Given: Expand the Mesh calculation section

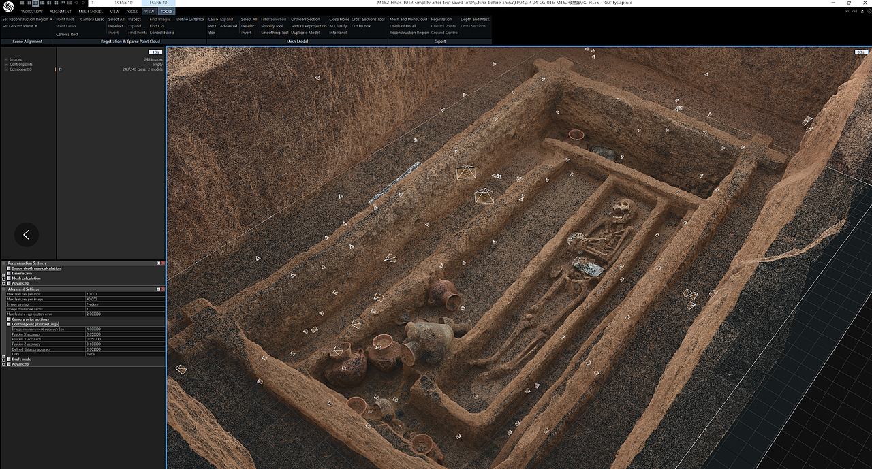Looking at the screenshot, I should 9,278.
